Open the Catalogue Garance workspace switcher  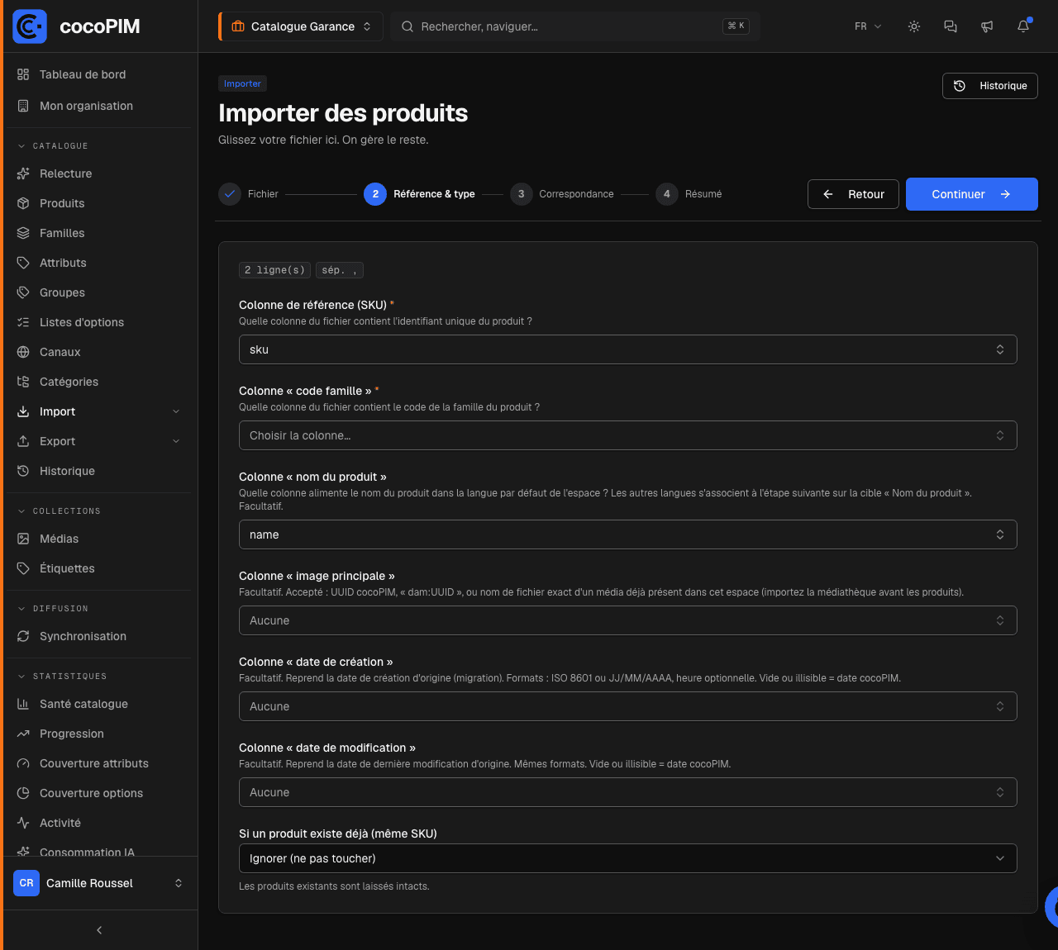[x=301, y=26]
